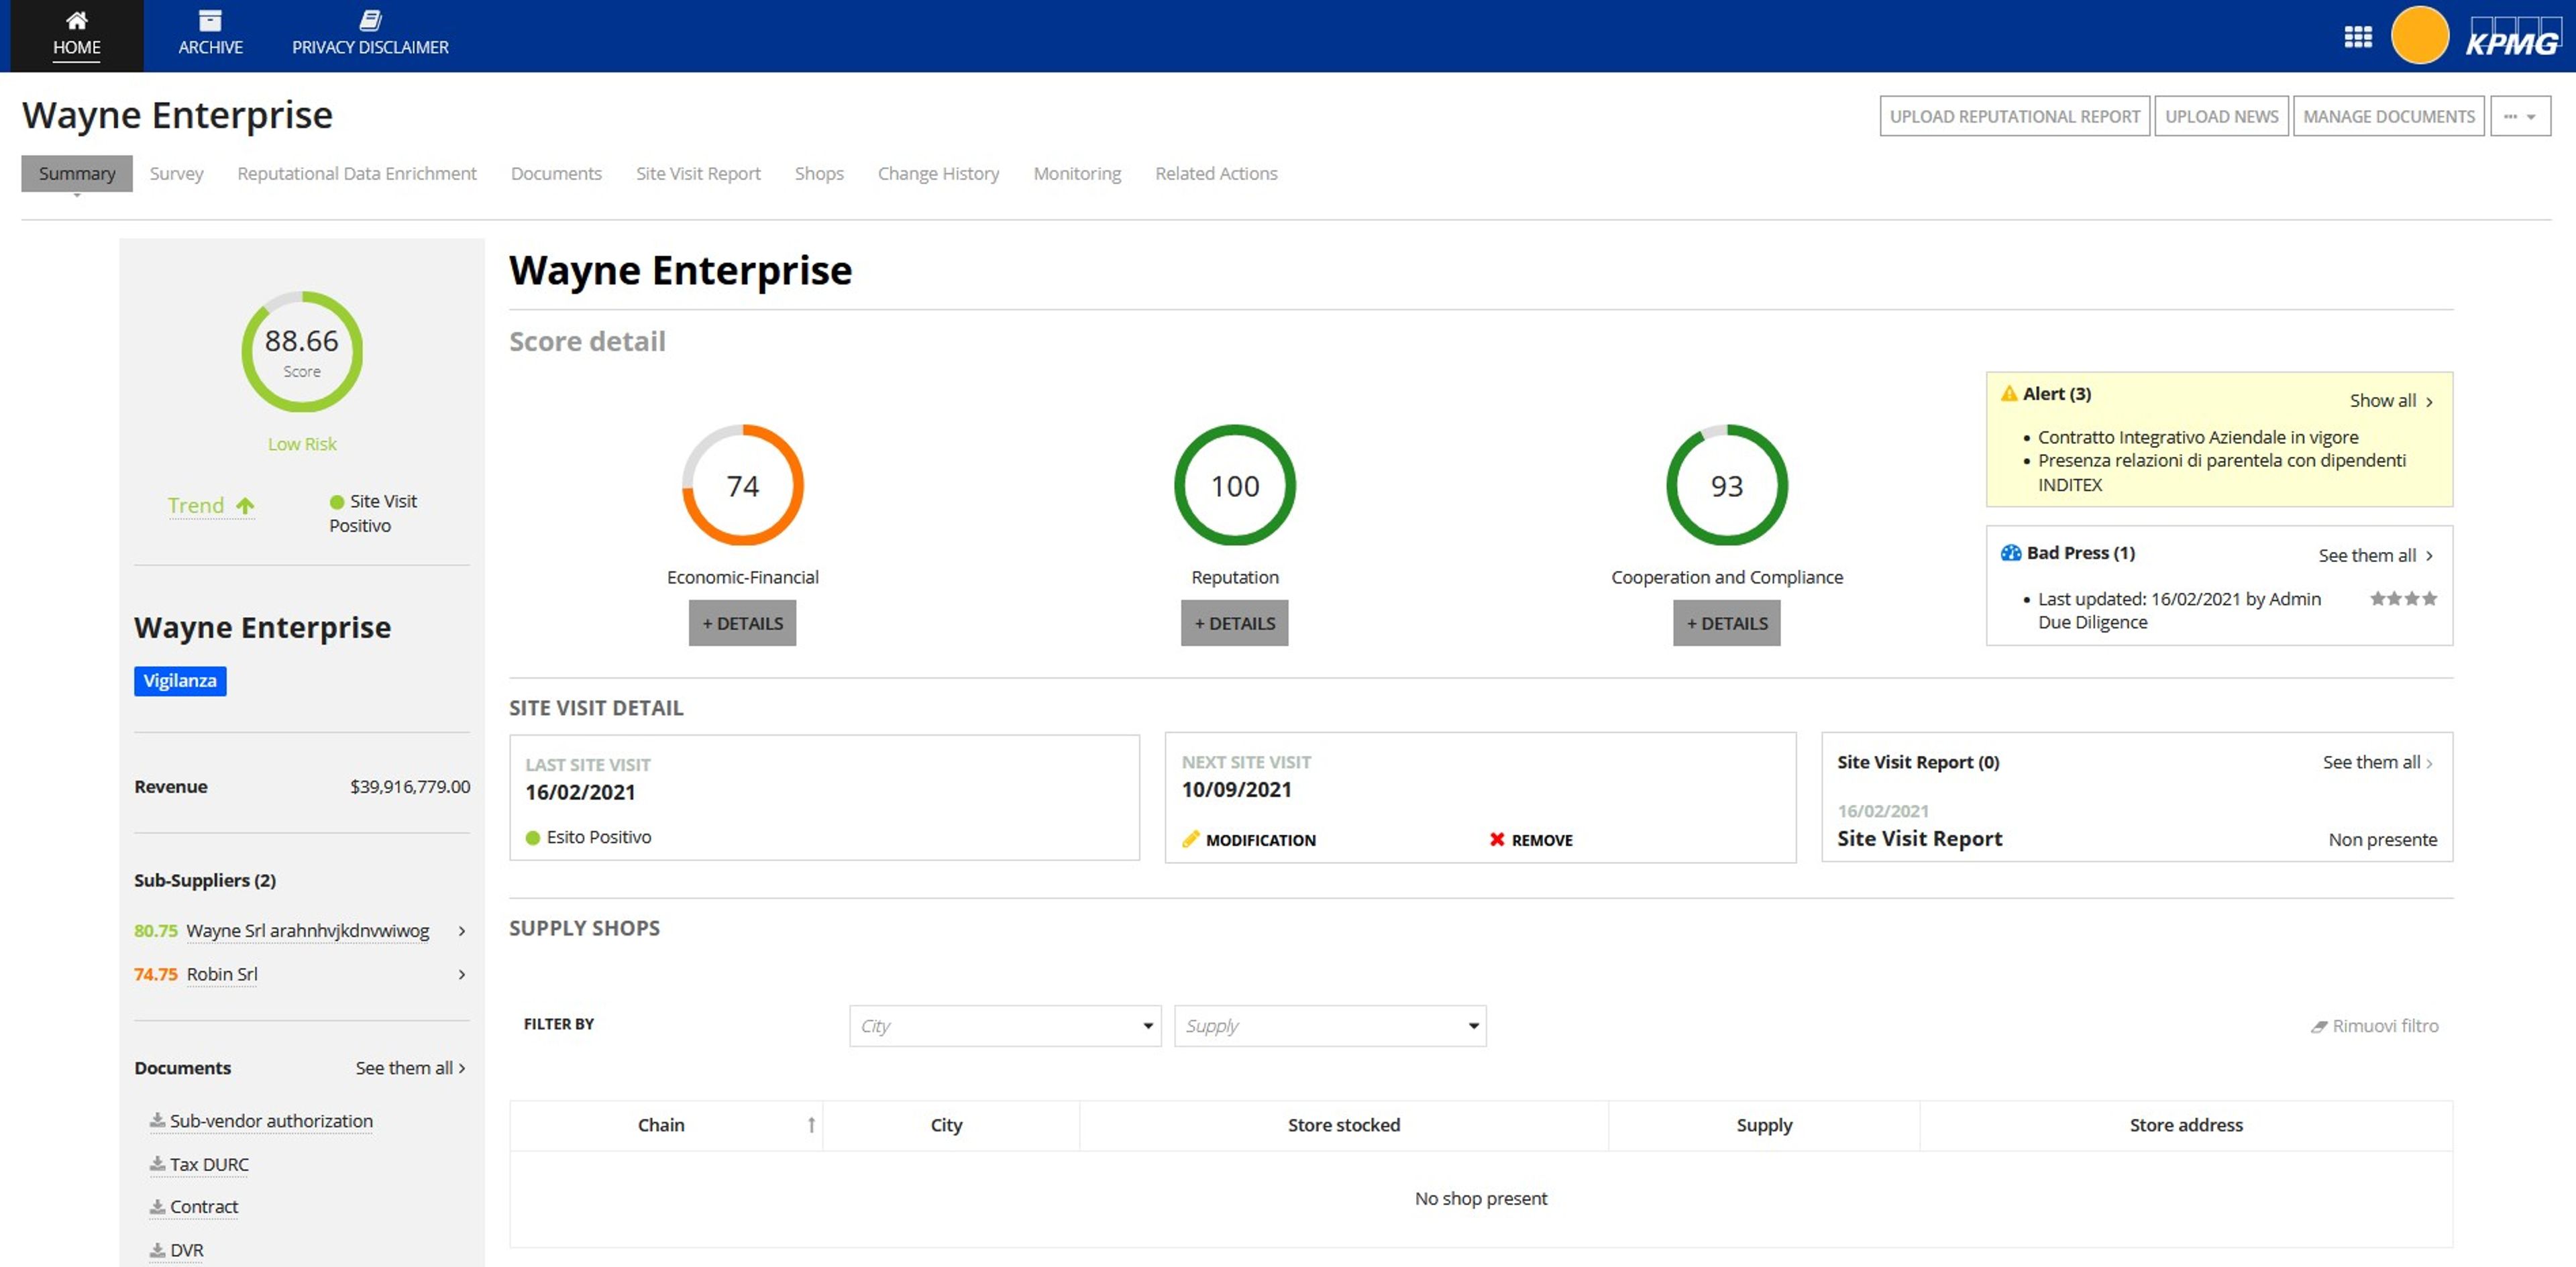See all Site Visit Reports

point(2377,762)
